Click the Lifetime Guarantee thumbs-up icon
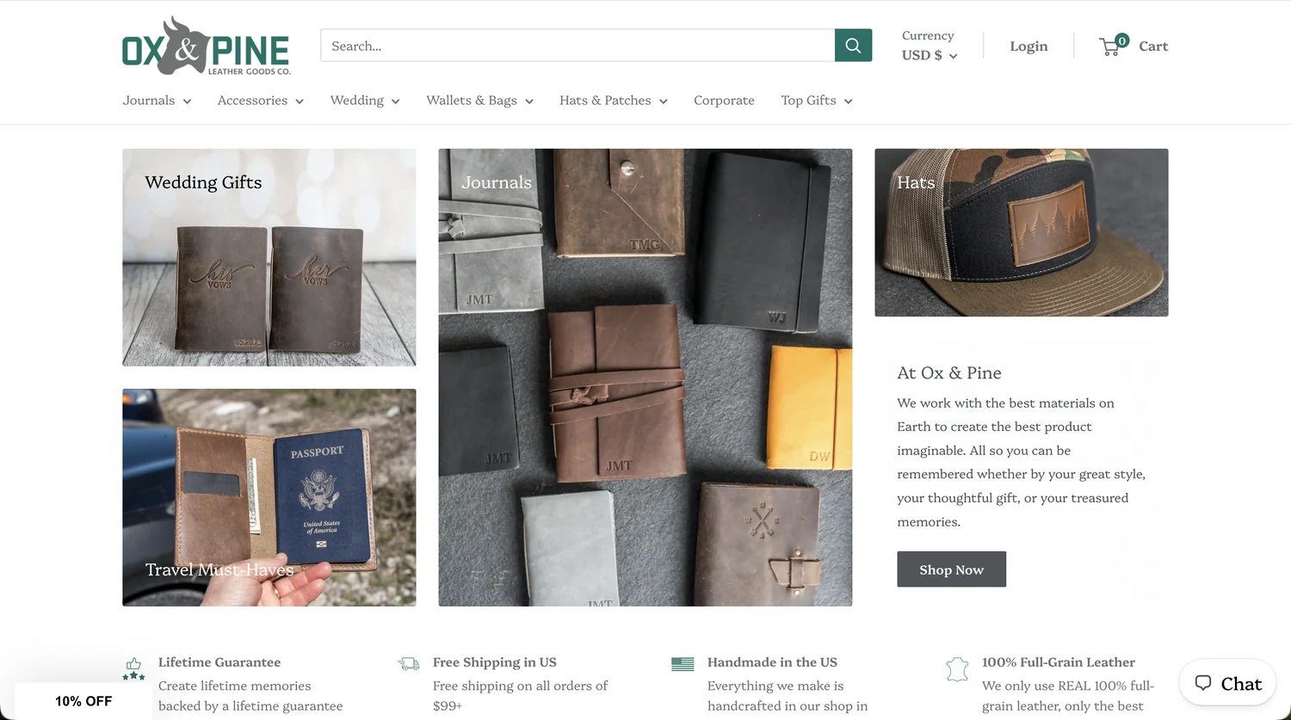Image resolution: width=1291 pixels, height=720 pixels. [x=133, y=668]
